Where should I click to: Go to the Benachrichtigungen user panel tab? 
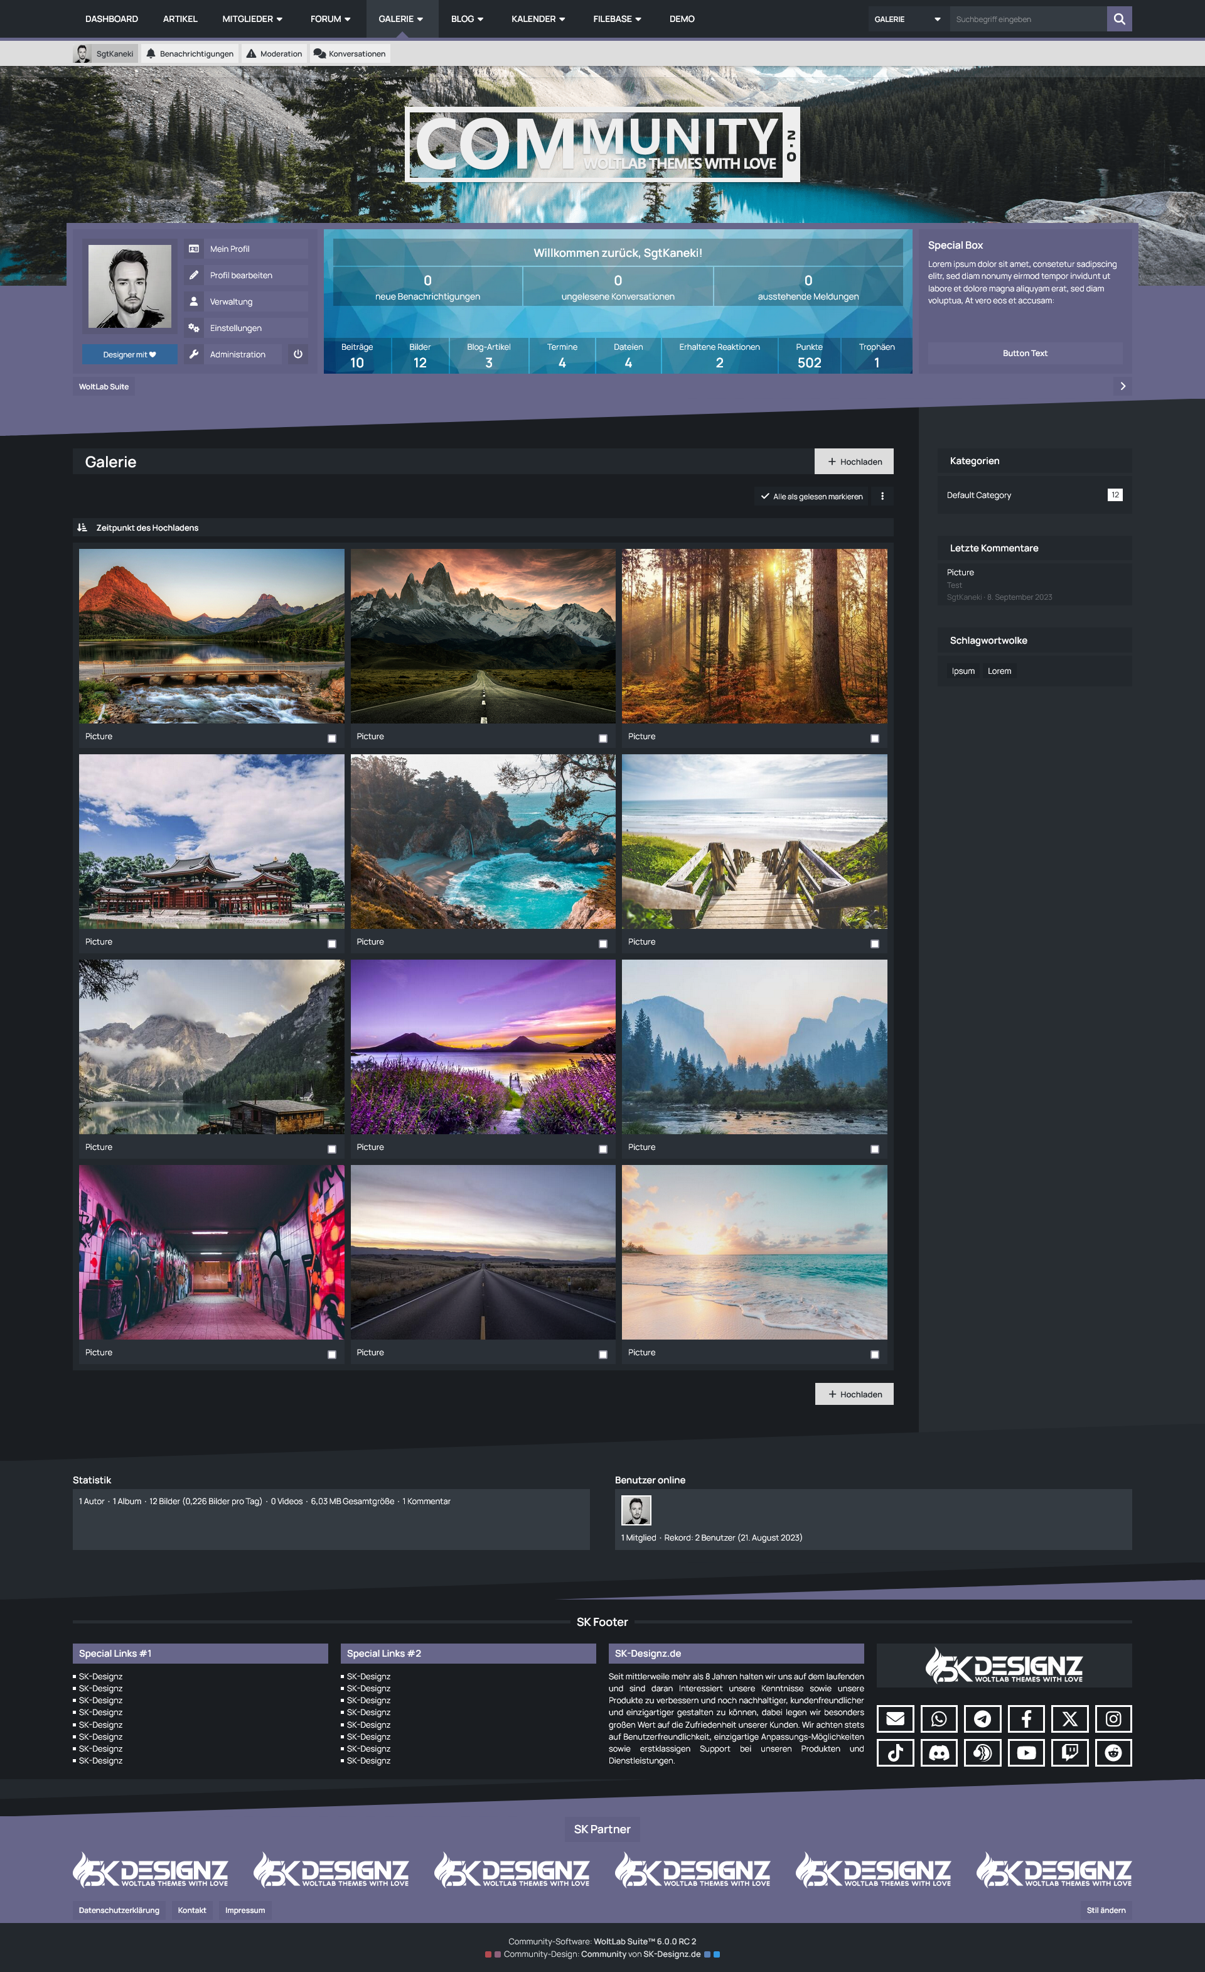[x=190, y=53]
